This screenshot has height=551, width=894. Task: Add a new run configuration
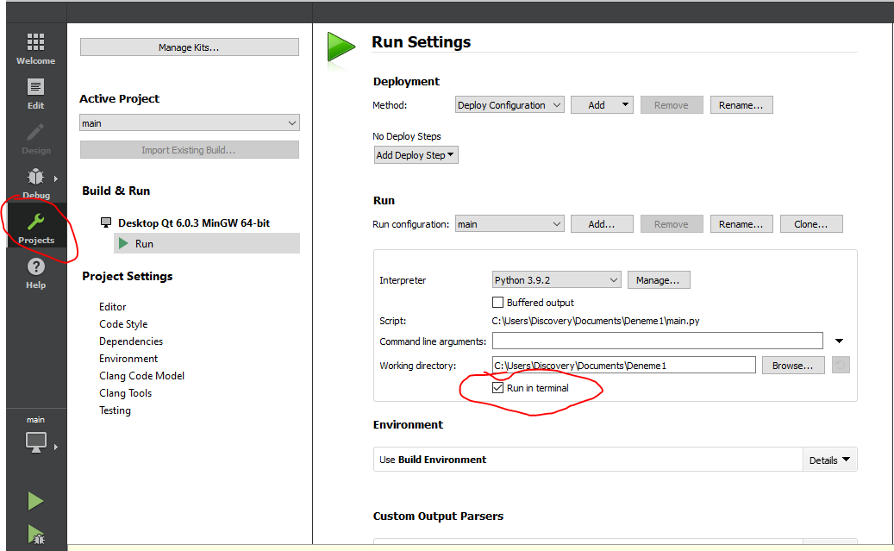coord(602,224)
